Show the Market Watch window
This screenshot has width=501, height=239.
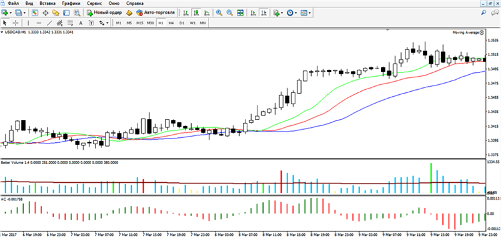coord(35,12)
